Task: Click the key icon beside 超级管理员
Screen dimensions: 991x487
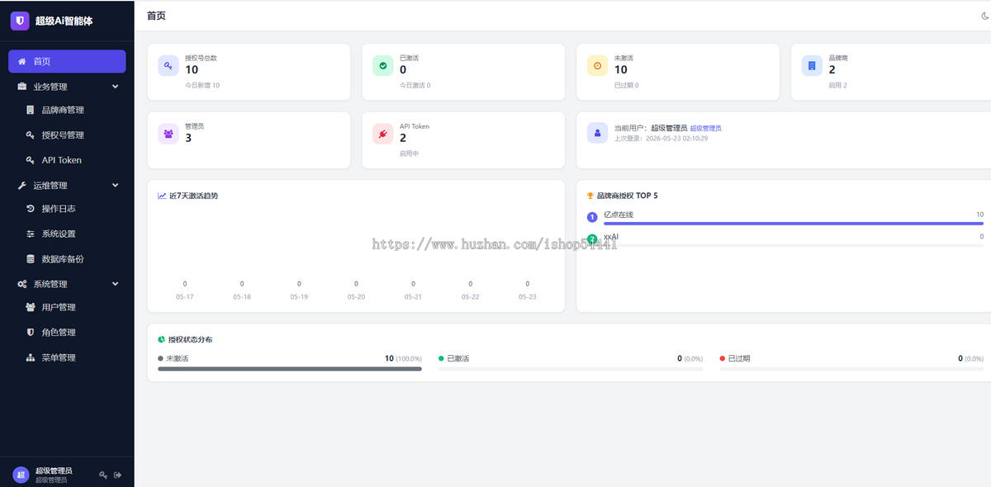Action: [103, 475]
